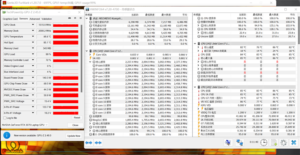
Task: Select the Sensors tab in GPU-Z
Action: point(23,19)
